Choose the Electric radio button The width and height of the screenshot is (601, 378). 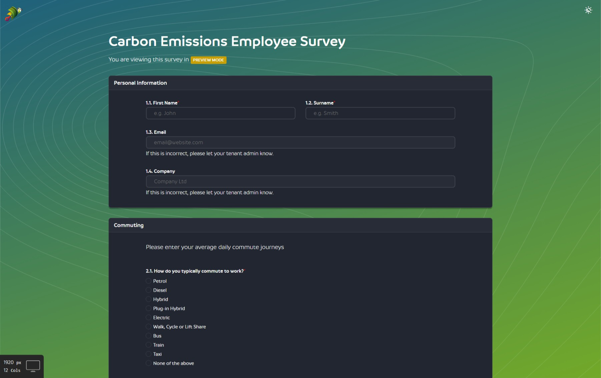tap(149, 317)
